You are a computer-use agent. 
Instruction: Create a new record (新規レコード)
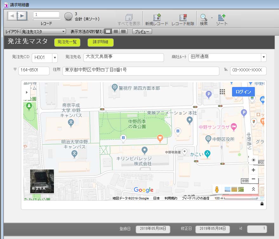[x=157, y=17]
